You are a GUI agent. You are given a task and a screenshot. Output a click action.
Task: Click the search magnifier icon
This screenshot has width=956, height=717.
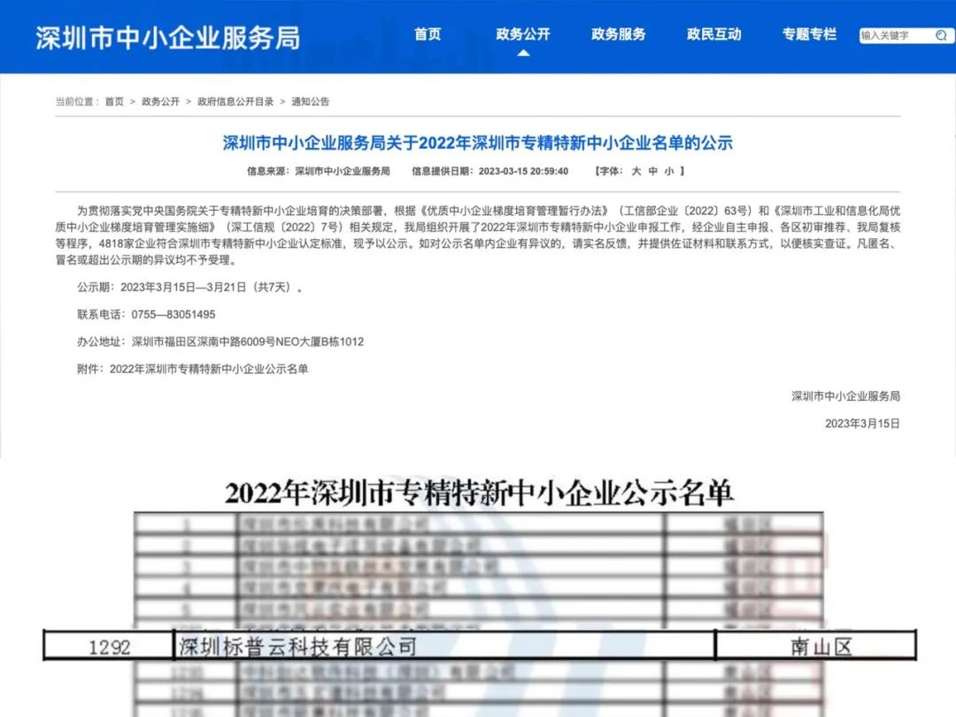(x=940, y=35)
